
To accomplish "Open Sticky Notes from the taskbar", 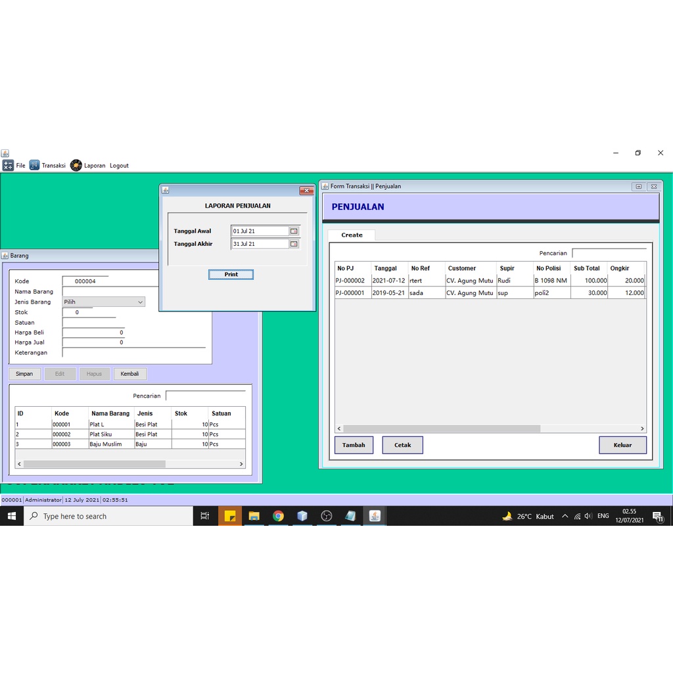I will tap(230, 516).
